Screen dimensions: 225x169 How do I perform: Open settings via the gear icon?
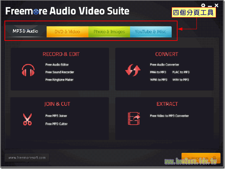tap(203, 5)
